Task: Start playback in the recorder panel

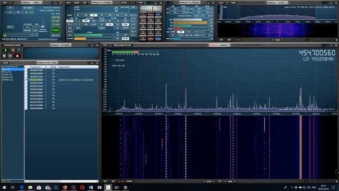Action: (6, 50)
